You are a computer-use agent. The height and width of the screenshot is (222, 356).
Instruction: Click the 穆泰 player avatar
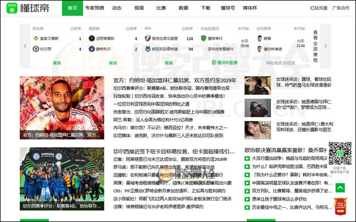click(x=259, y=38)
